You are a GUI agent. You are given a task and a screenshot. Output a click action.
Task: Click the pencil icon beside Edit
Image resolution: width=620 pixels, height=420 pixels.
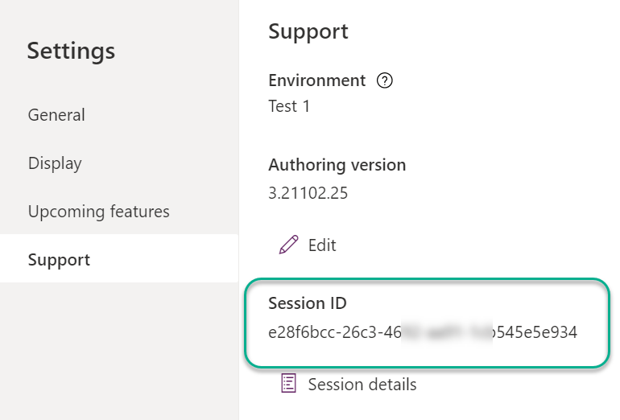click(x=288, y=245)
